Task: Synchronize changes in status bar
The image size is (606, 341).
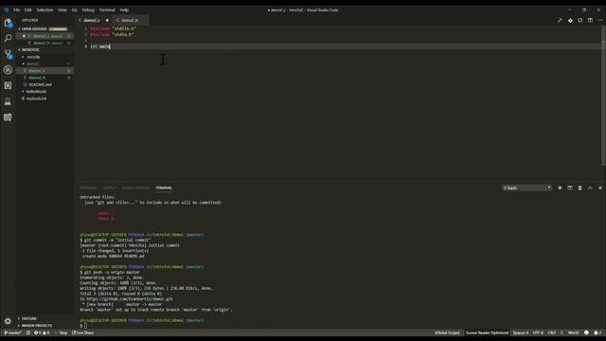Action: (x=28, y=332)
